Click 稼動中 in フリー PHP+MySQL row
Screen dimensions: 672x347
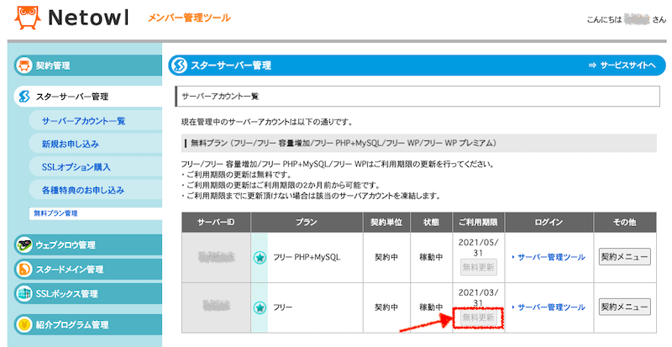click(x=431, y=257)
